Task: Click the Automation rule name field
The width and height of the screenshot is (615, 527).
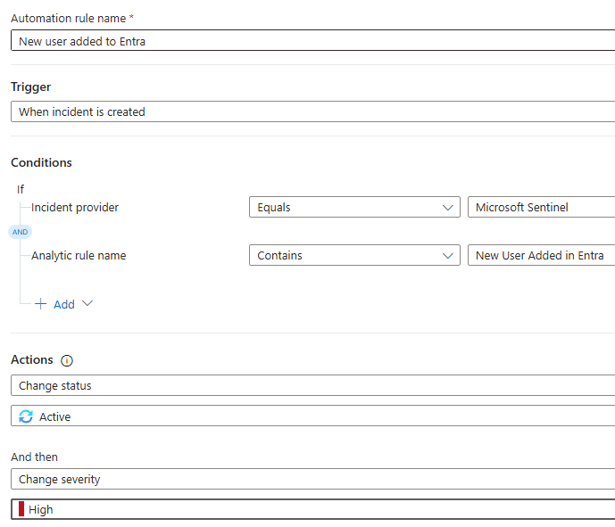Action: [313, 40]
